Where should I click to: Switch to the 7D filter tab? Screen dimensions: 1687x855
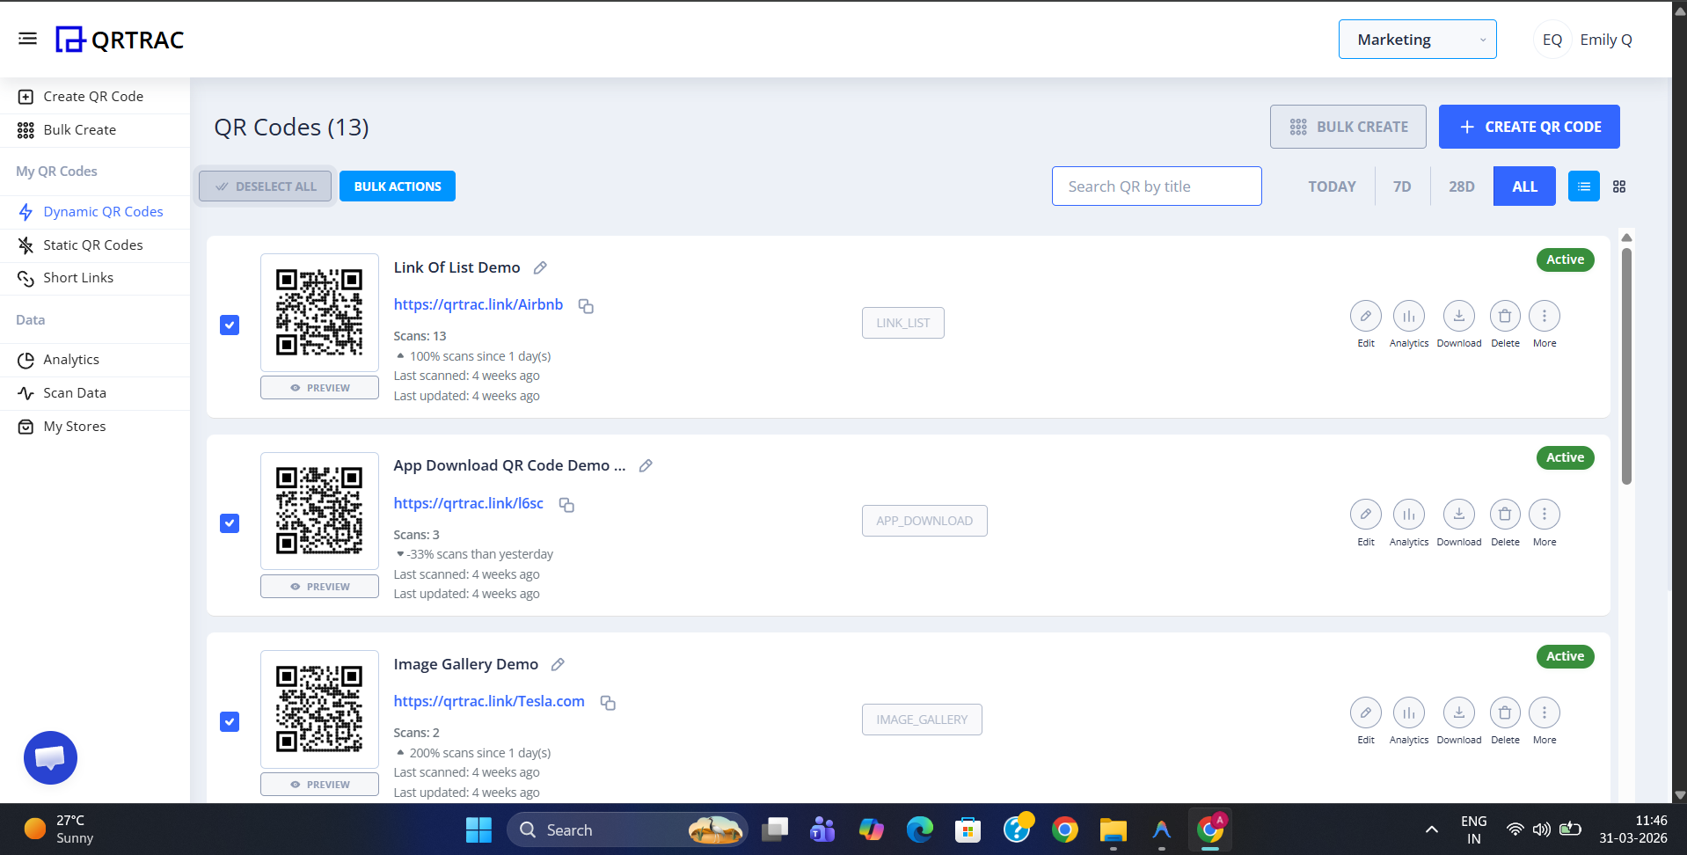[x=1401, y=186]
